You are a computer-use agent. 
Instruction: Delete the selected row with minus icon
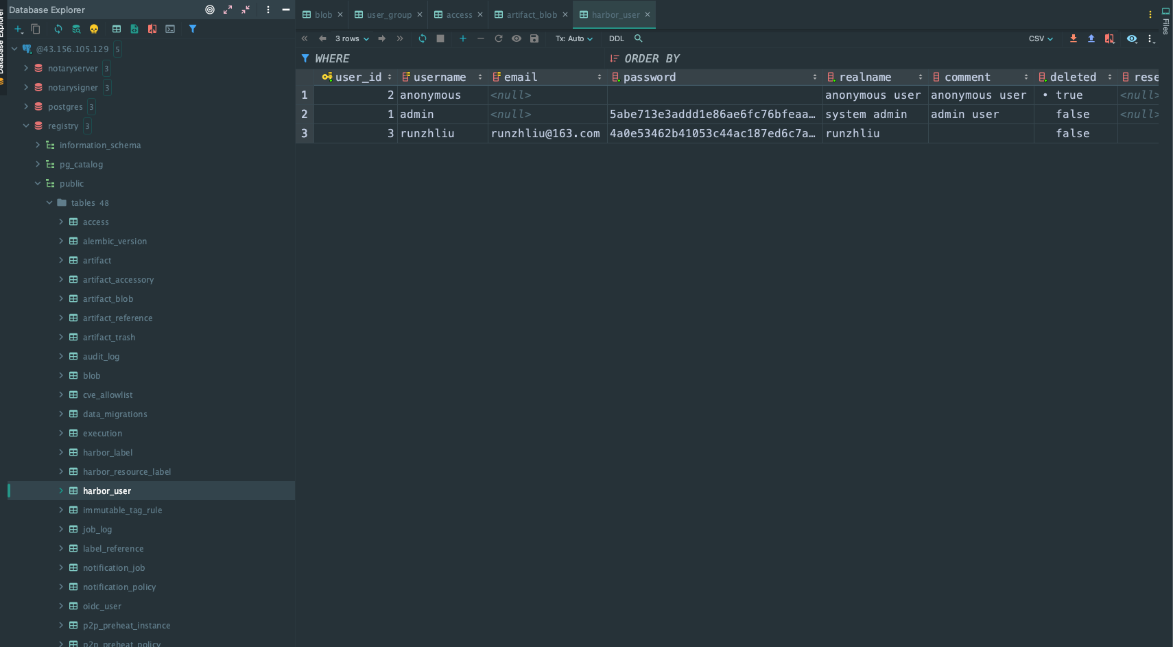(481, 38)
